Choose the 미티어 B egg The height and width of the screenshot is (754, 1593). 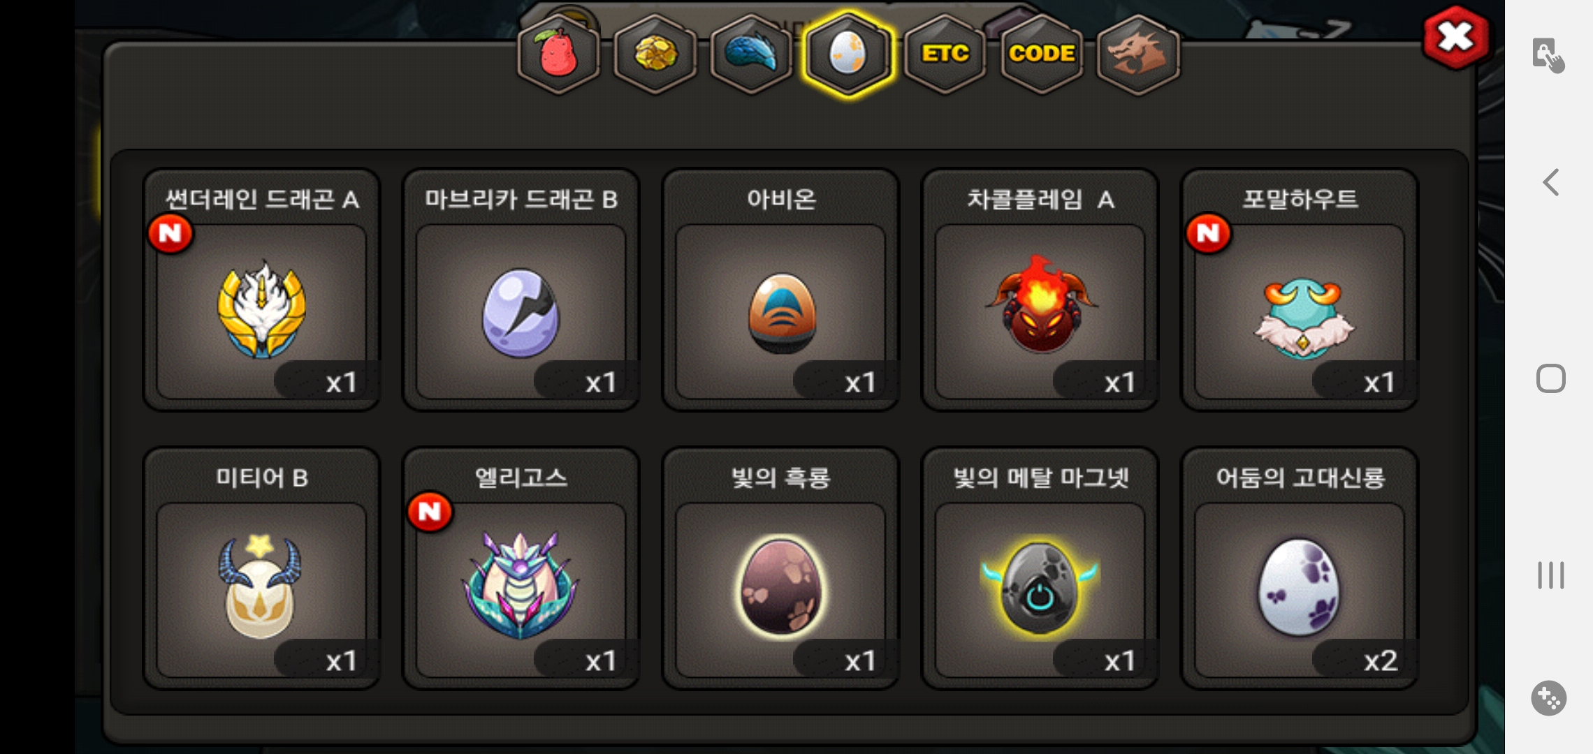pyautogui.click(x=261, y=568)
